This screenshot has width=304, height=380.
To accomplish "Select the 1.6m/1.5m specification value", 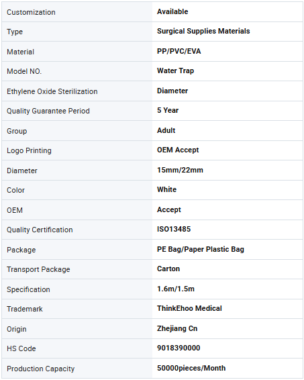I will (176, 289).
